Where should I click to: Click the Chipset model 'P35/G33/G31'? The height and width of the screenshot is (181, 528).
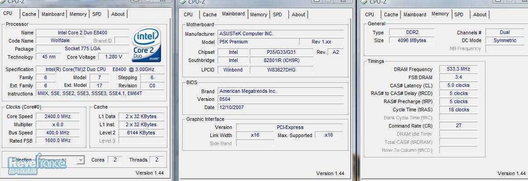pos(281,52)
